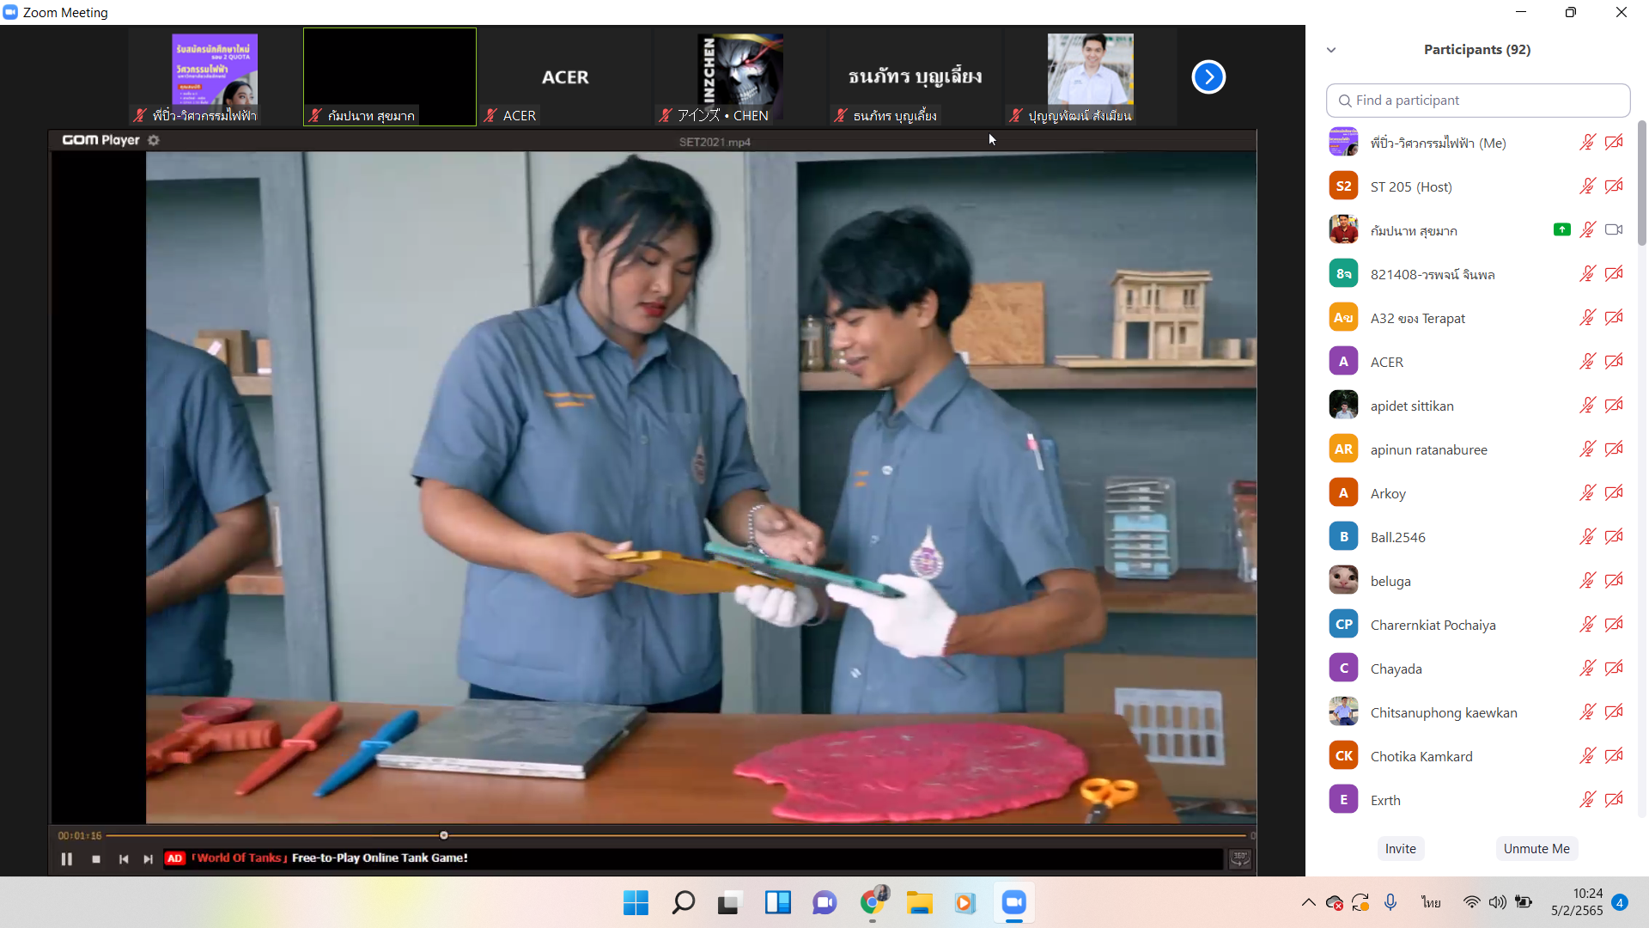Pause the GOM Player video

pos(67,858)
